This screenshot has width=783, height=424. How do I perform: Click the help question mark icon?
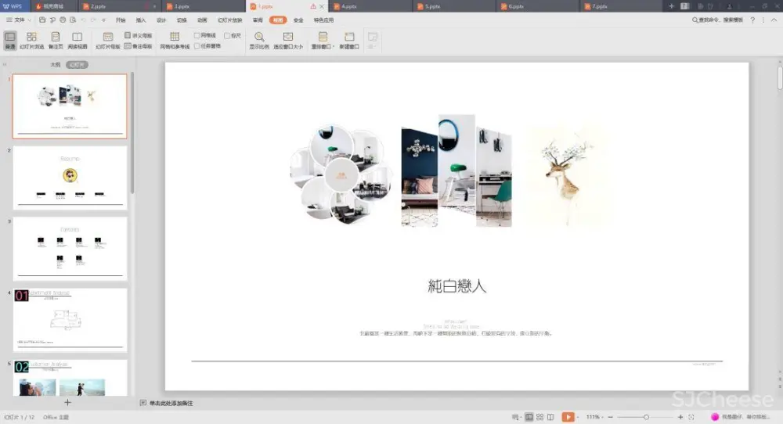(752, 20)
